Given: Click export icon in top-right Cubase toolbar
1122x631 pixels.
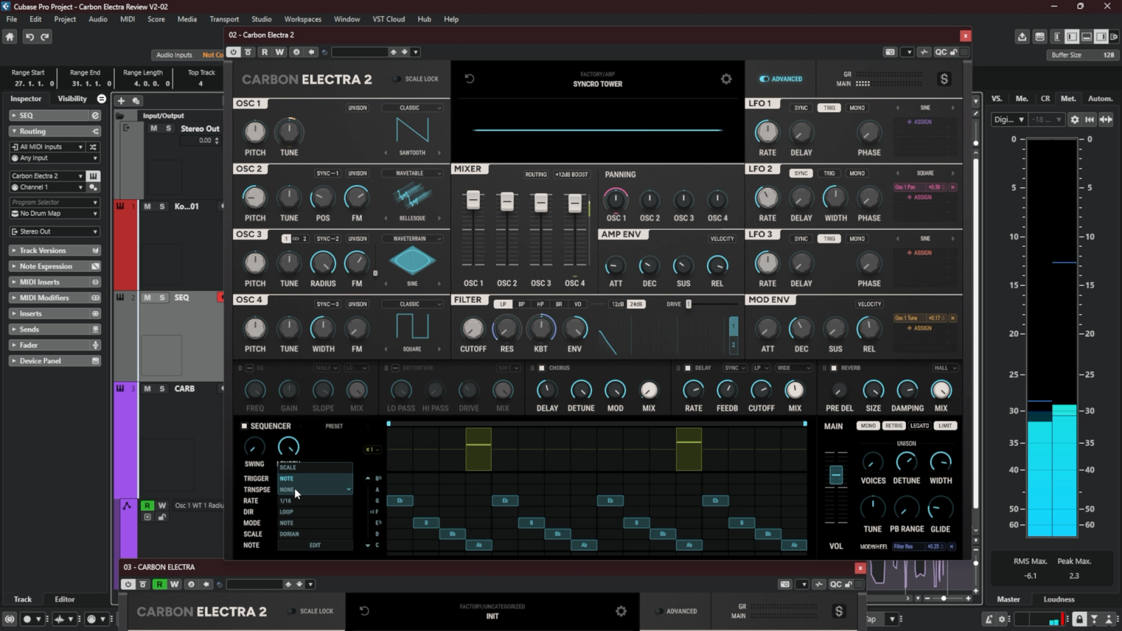Looking at the screenshot, I should [x=1022, y=36].
